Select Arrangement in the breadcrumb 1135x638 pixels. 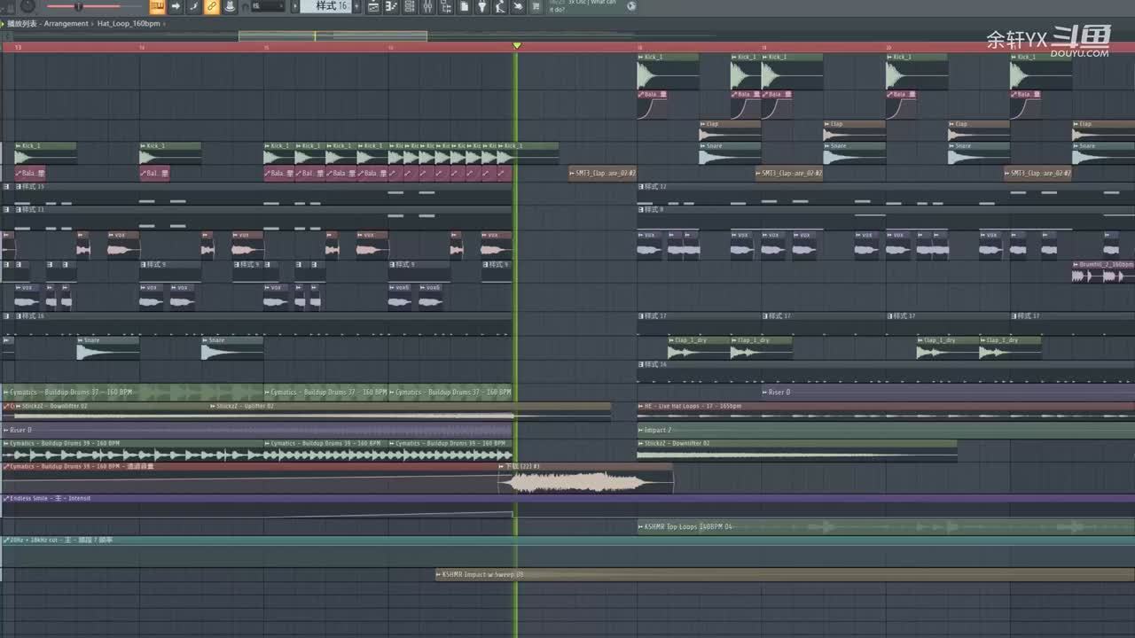[67, 23]
